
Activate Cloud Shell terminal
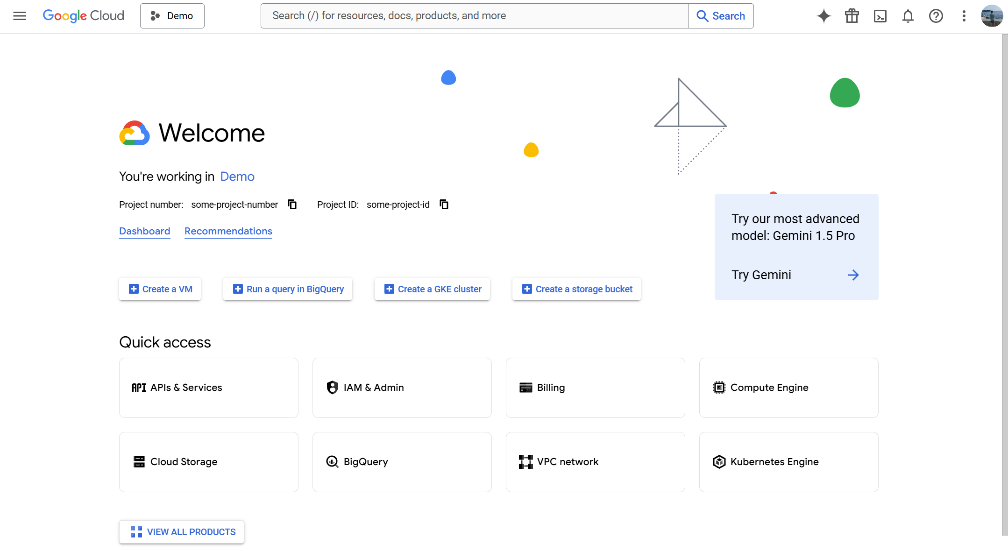880,15
